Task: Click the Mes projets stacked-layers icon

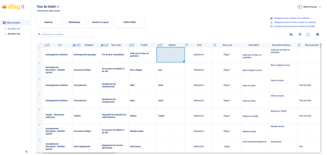Action: click(x=4, y=23)
